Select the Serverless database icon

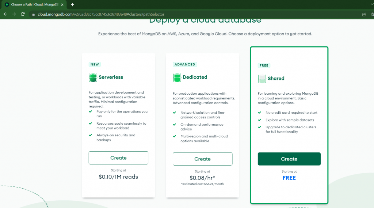[x=93, y=77]
